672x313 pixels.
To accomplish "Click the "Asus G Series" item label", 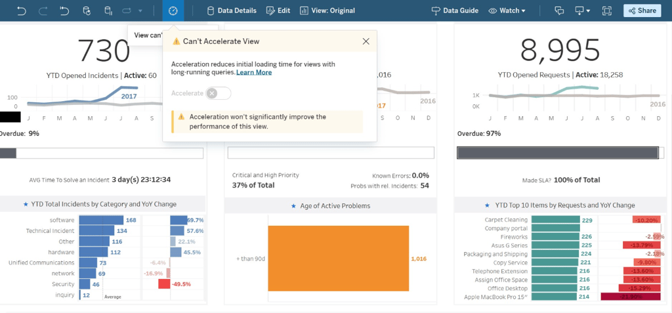I will pos(509,245).
